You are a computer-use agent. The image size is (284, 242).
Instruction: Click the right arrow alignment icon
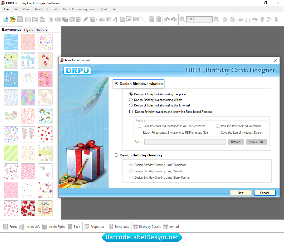click(x=255, y=19)
